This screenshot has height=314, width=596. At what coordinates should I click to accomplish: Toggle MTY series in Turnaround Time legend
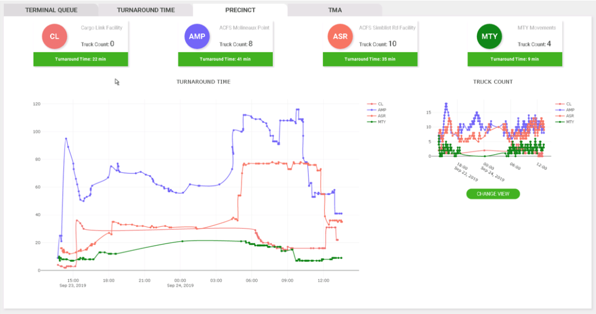click(376, 122)
